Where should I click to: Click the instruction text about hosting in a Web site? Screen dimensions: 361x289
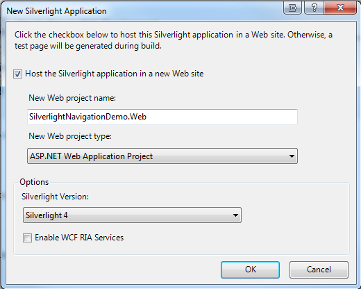pyautogui.click(x=174, y=40)
